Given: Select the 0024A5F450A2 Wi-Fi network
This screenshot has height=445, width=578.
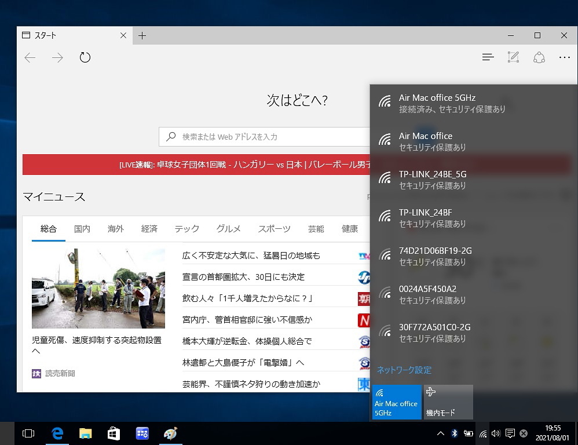Looking at the screenshot, I should [473, 294].
